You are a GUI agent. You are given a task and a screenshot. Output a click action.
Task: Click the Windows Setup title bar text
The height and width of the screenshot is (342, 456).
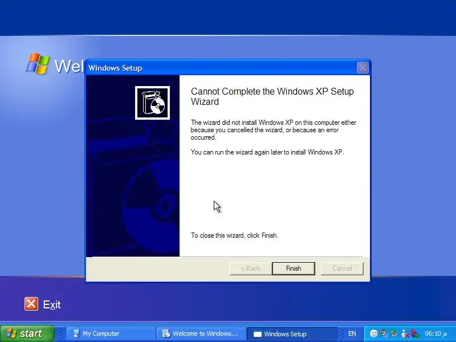pyautogui.click(x=115, y=68)
